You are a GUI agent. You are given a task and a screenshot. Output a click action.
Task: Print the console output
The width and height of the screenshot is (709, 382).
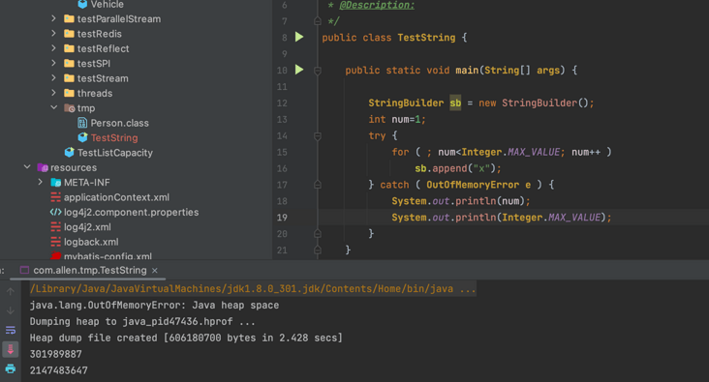(11, 368)
